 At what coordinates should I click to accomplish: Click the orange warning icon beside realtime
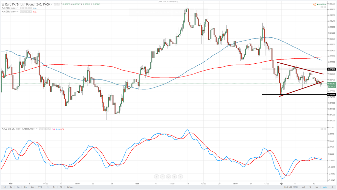tap(315, 4)
